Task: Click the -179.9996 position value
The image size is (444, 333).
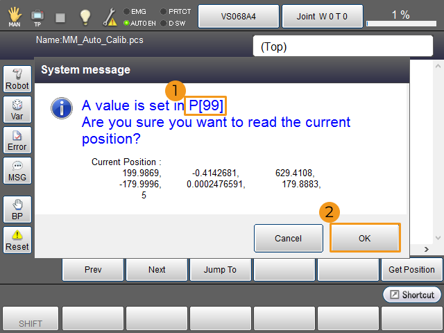Action: 140,185
